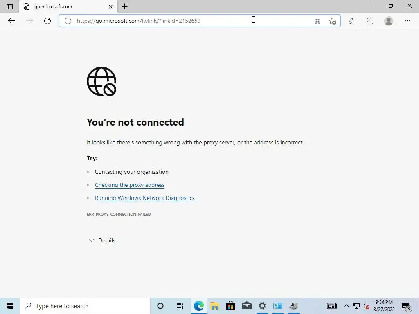
Task: Open the volume tray icon
Action: [x=366, y=306]
